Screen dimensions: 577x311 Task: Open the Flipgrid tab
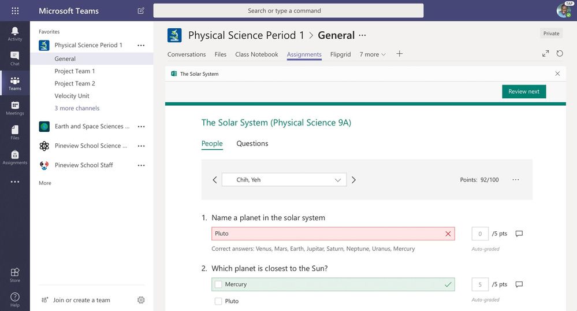[x=340, y=54]
